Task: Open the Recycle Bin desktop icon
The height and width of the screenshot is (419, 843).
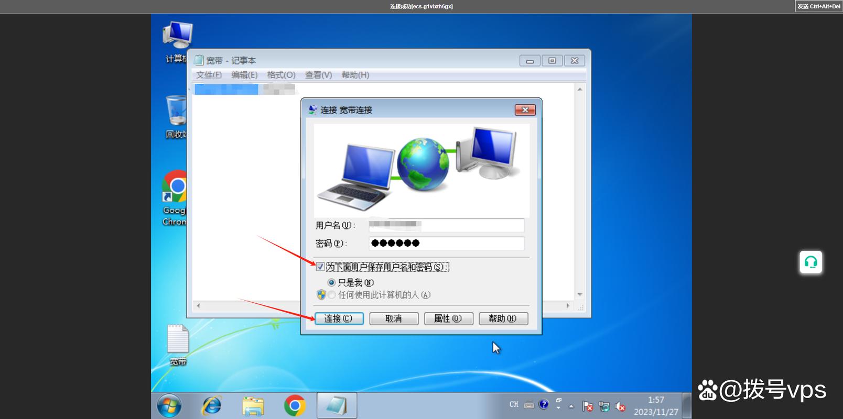Action: tap(176, 117)
